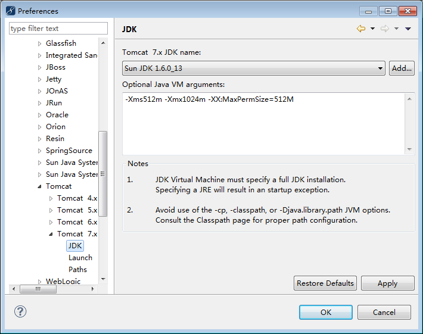Click the forward navigation arrow icon
The image size is (423, 334).
coord(385,29)
